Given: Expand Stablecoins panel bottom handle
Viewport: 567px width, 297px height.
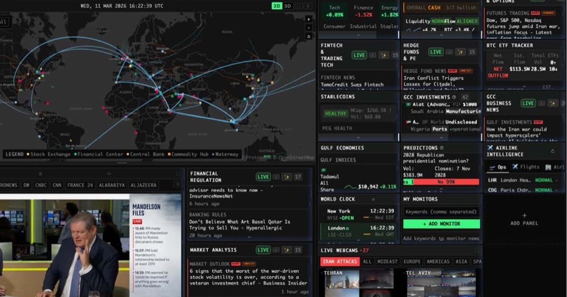Looking at the screenshot, I should pyautogui.click(x=358, y=138).
